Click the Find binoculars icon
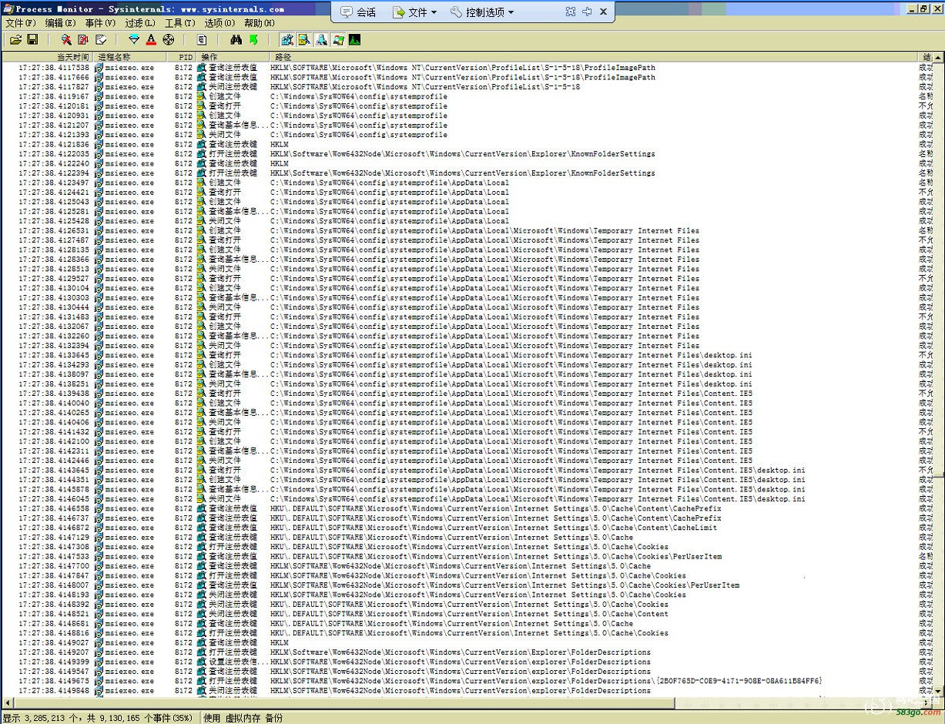Screen dimensions: 945x724 click(x=236, y=40)
